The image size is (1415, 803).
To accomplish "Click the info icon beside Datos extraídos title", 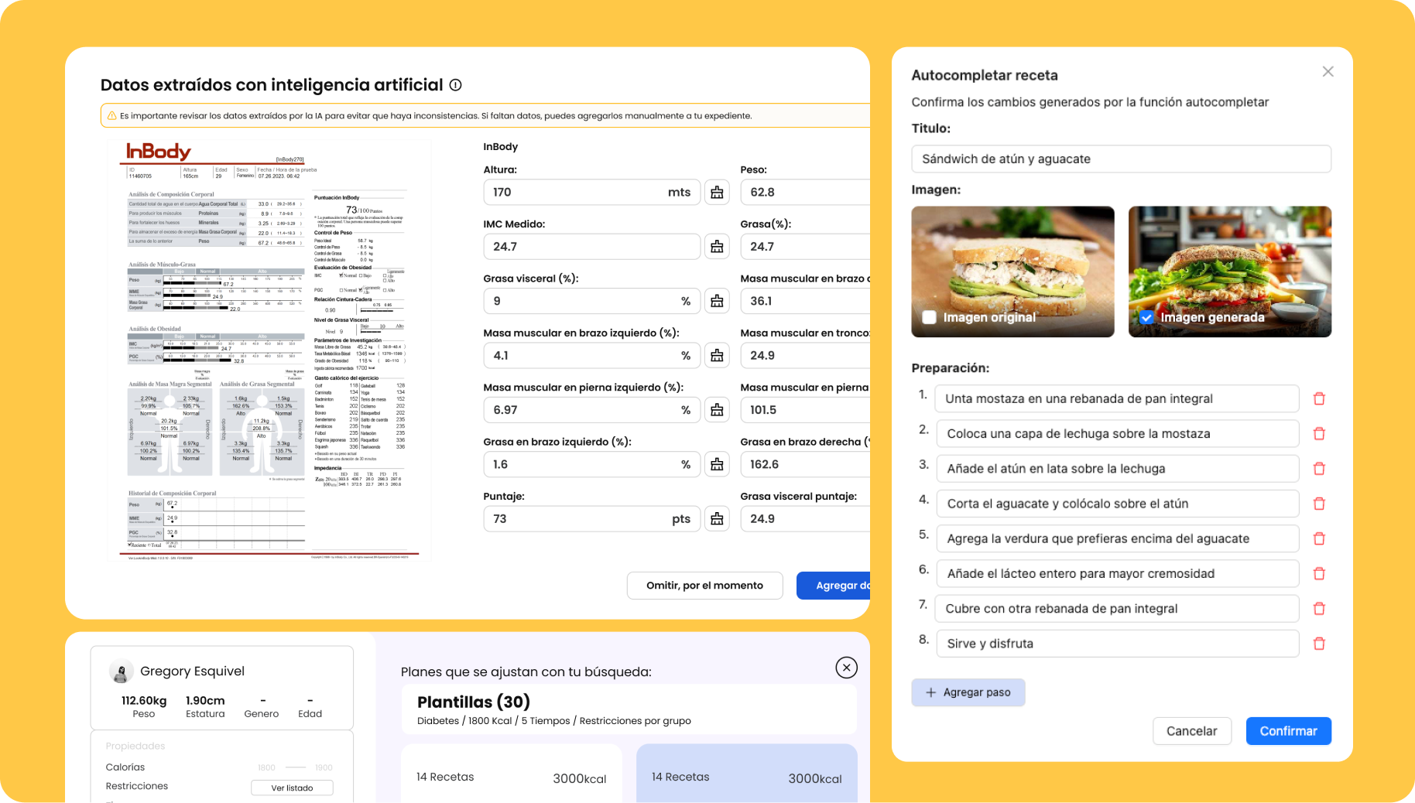I will pos(455,85).
